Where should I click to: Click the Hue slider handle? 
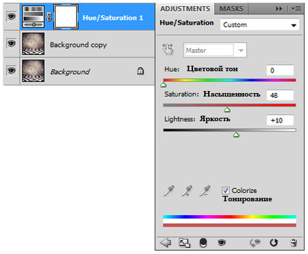[164, 85]
